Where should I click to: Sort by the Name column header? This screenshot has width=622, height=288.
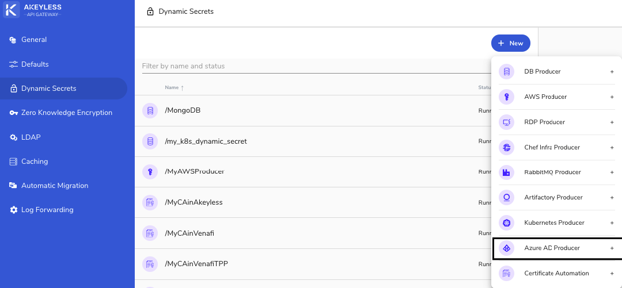pos(172,87)
